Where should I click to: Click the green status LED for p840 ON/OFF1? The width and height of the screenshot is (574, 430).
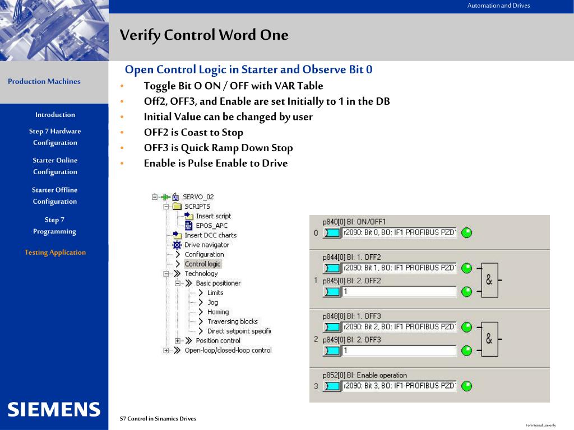click(467, 232)
